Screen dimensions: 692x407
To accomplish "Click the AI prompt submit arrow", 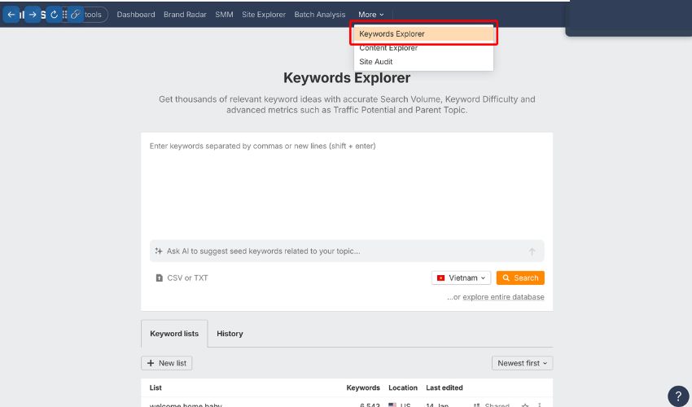I will (532, 252).
